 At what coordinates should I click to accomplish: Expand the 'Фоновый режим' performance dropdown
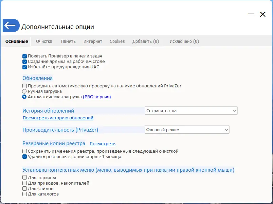[187, 130]
